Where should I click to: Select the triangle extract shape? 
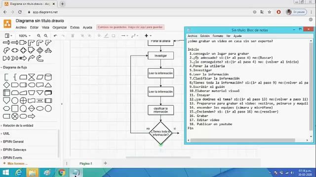[48, 85]
